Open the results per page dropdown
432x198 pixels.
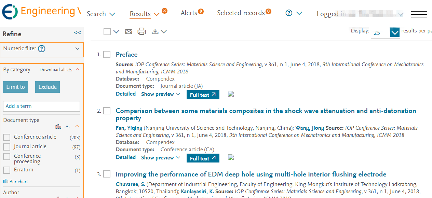tap(395, 33)
